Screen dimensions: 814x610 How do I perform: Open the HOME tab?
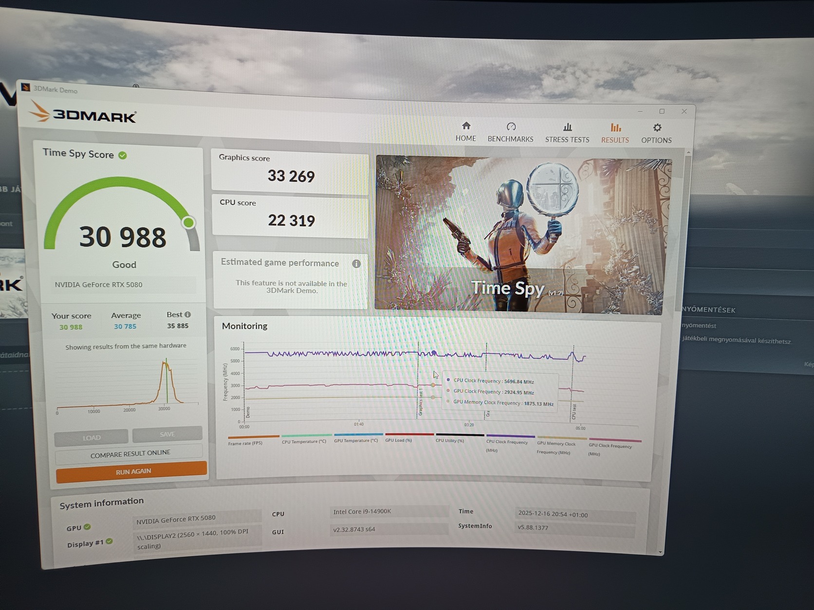tap(466, 132)
